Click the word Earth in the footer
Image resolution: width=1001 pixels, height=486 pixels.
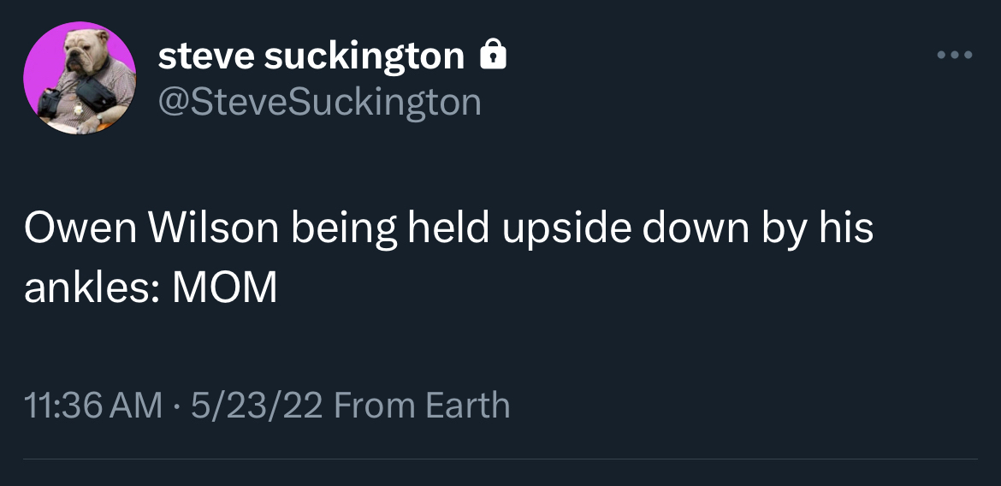[467, 405]
